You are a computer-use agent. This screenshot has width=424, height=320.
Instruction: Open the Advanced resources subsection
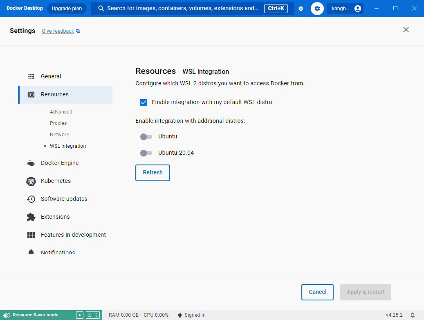click(61, 112)
